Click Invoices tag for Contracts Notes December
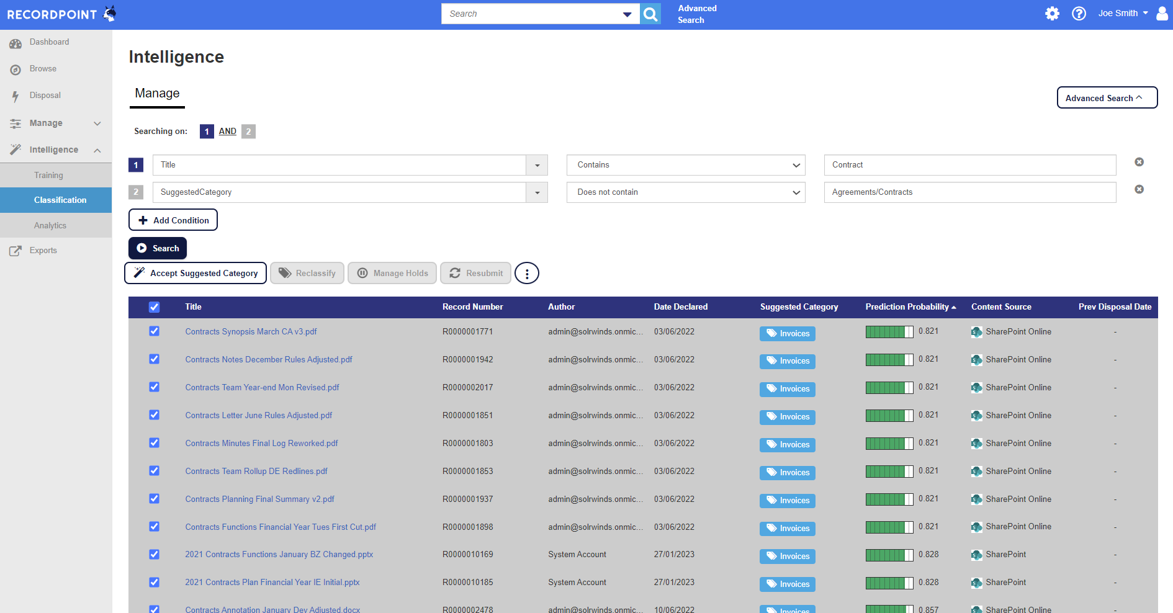Viewport: 1173px width, 613px height. tap(788, 360)
